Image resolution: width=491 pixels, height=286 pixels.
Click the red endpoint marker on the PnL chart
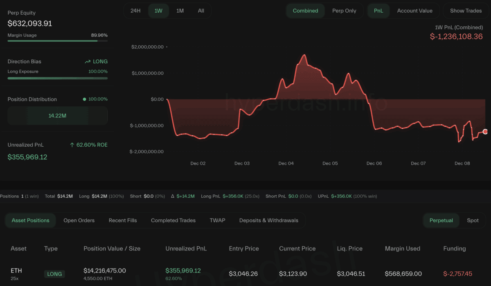point(485,132)
